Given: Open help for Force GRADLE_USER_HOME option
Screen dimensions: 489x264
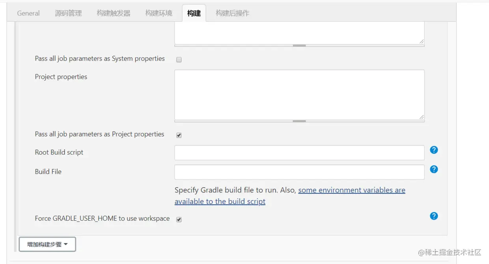Looking at the screenshot, I should (x=434, y=216).
